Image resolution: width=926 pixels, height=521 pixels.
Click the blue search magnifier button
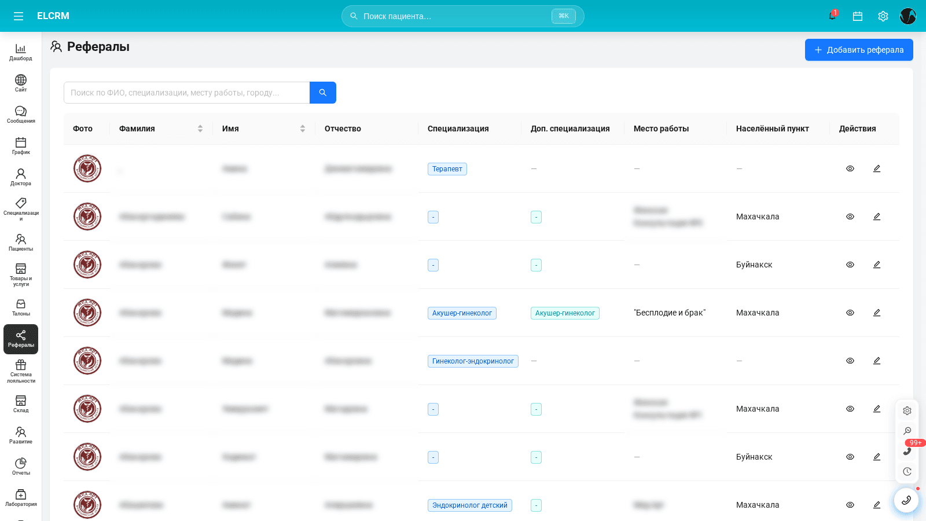[x=323, y=93]
